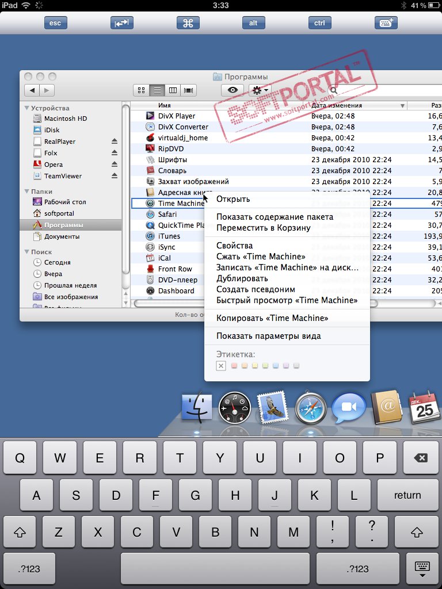
Task: Switch Finder to Cover Flow view
Action: coord(189,90)
